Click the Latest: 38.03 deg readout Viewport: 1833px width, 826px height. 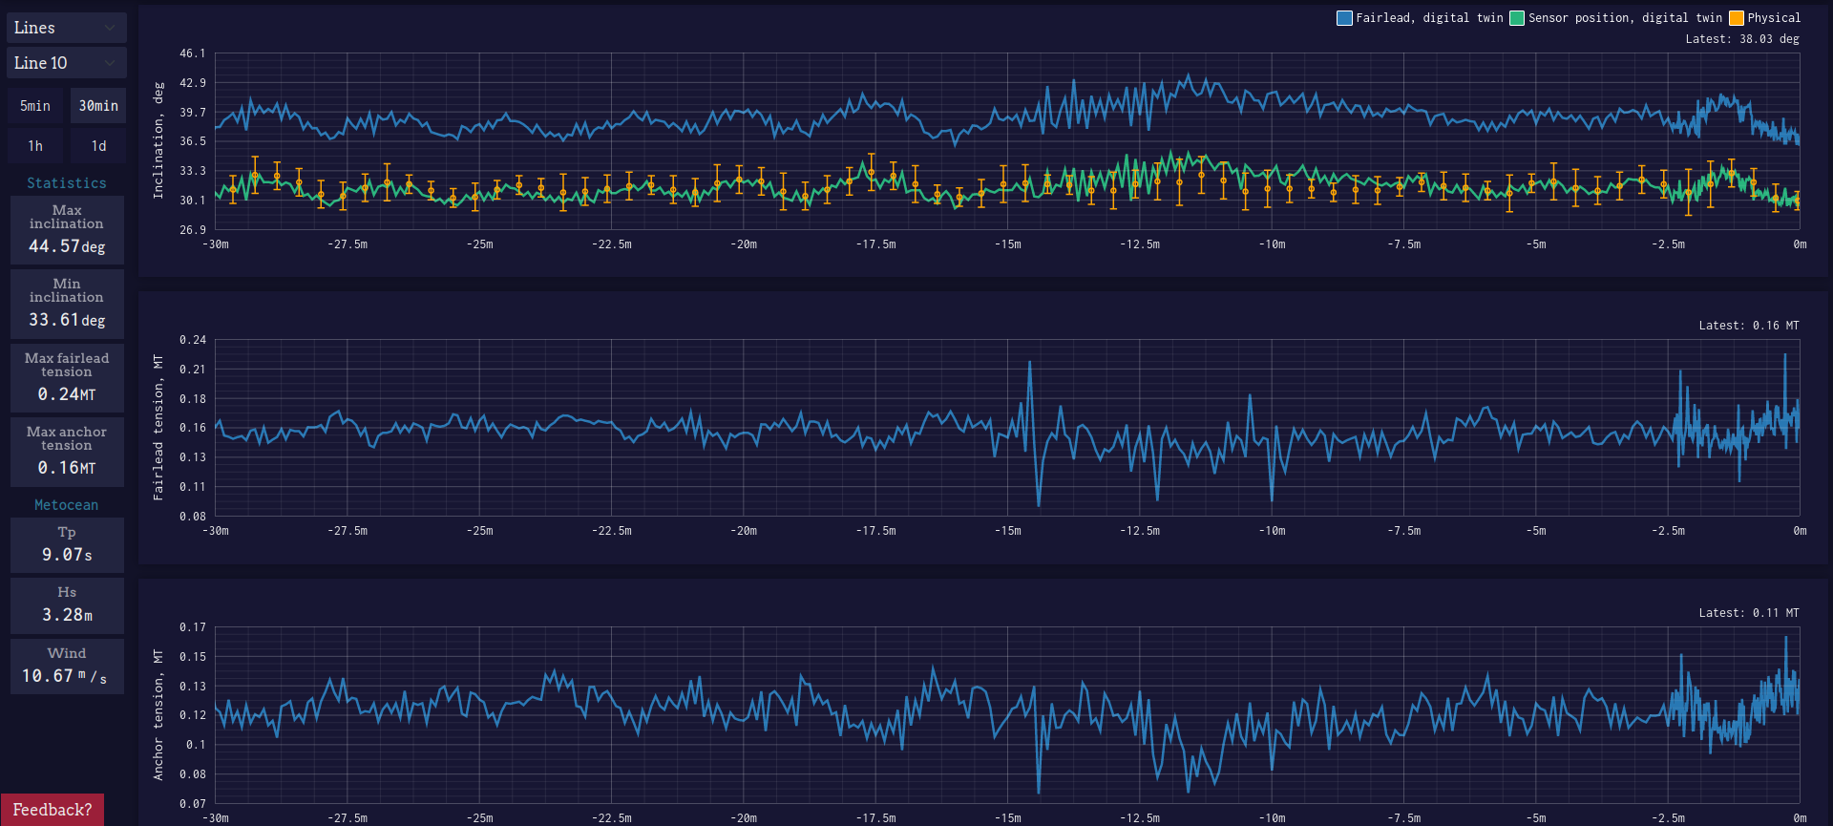(x=1741, y=39)
